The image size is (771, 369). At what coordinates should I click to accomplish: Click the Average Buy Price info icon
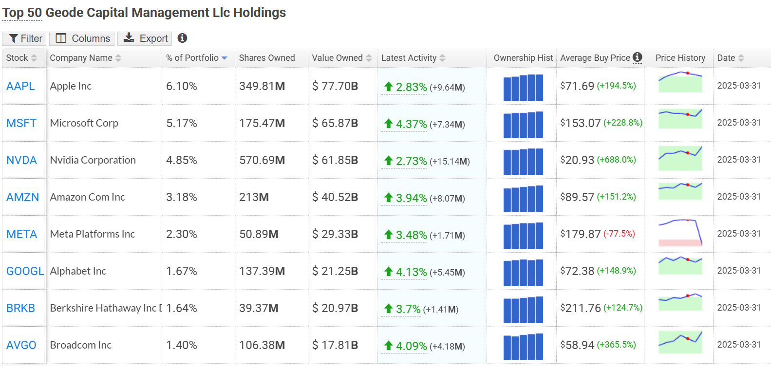coord(638,57)
